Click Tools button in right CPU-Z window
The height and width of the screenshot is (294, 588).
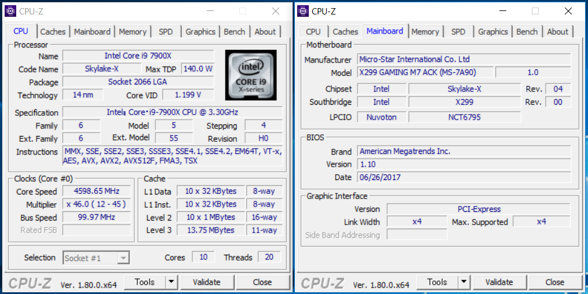437,282
